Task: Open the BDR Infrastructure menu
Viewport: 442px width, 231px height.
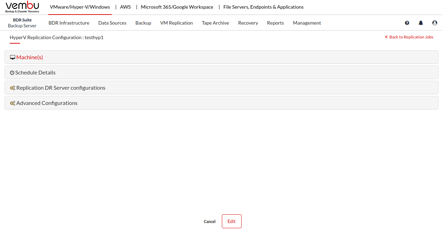Action: [x=69, y=23]
